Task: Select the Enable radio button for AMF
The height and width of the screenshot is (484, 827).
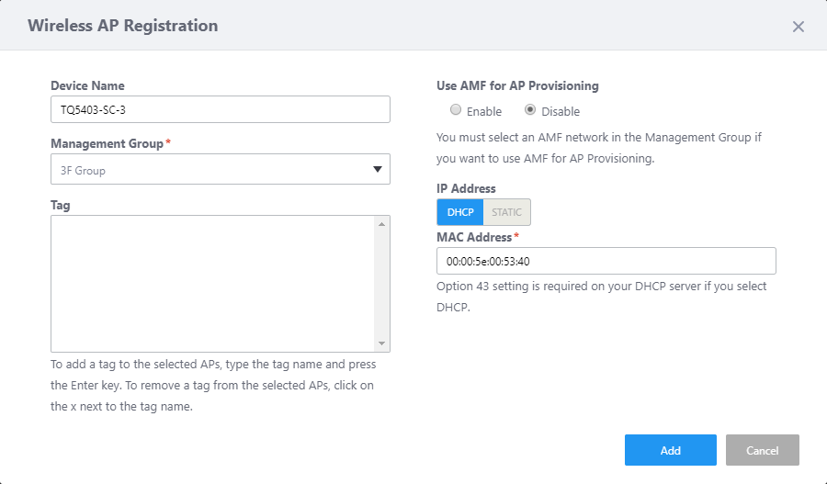Action: [456, 110]
